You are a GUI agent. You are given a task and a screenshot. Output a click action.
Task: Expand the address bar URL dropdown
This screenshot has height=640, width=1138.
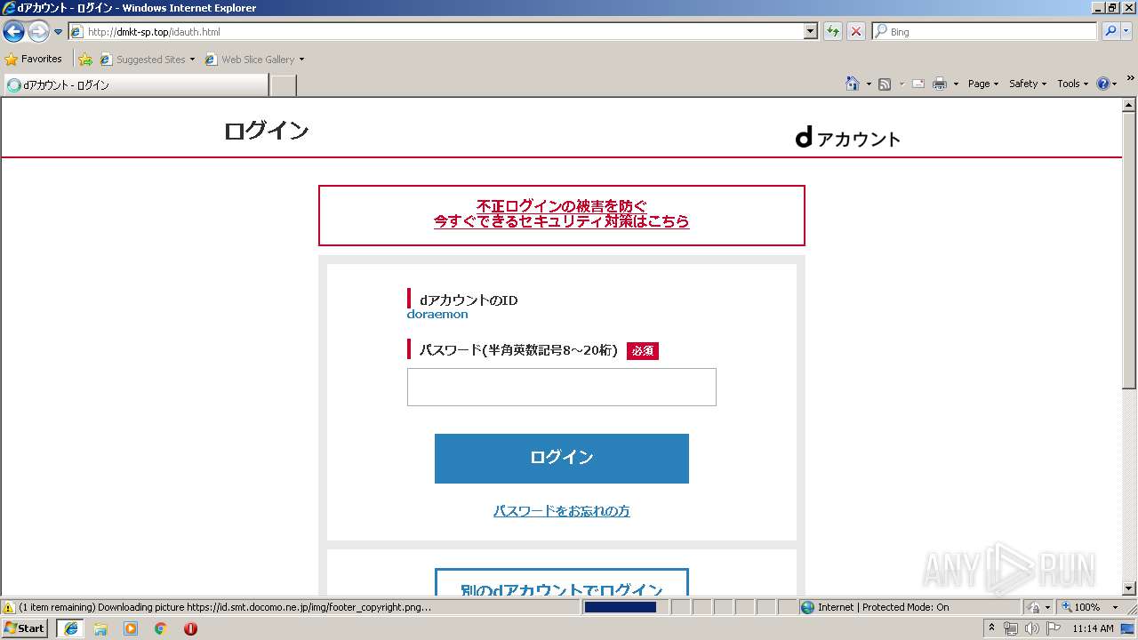coord(810,32)
